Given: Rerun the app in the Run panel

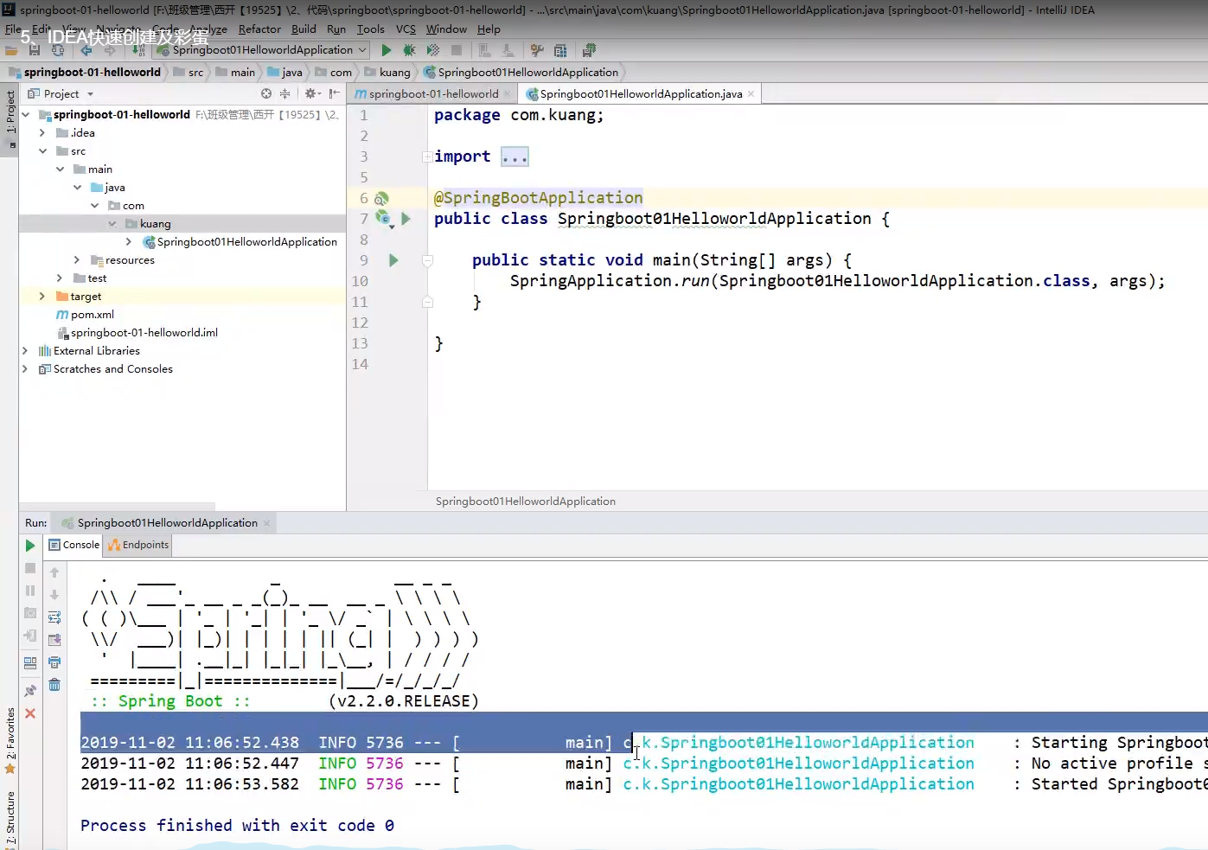Looking at the screenshot, I should [x=30, y=546].
